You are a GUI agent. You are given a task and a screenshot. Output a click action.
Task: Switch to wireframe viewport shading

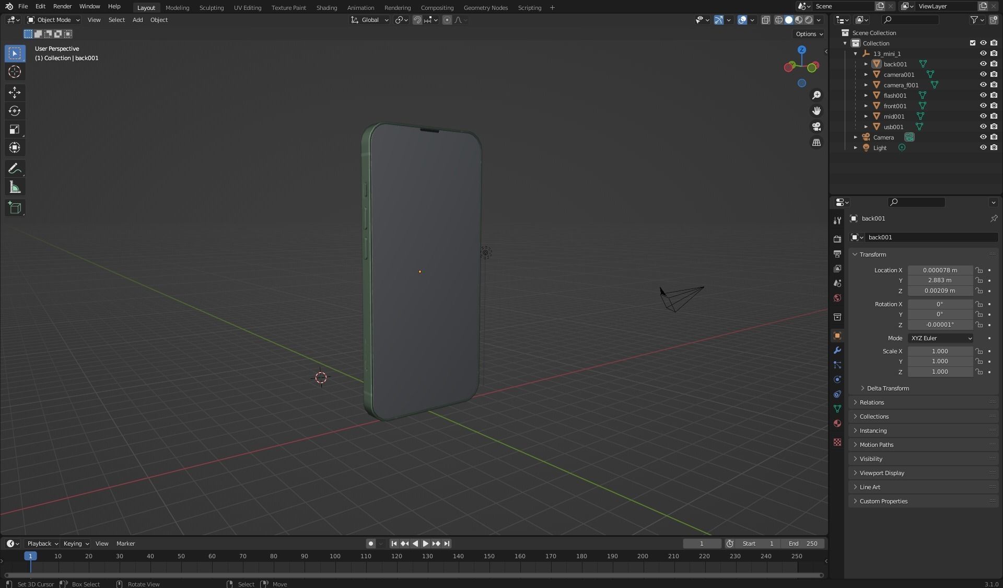[778, 20]
